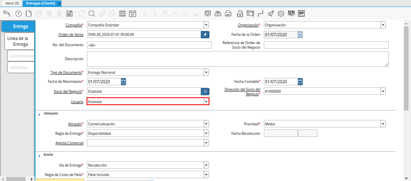Open the help question mark icon
Image resolution: width=411 pixels, height=181 pixels.
pyautogui.click(x=18, y=14)
